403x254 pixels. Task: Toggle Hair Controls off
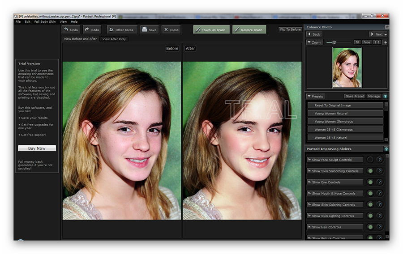click(370, 227)
